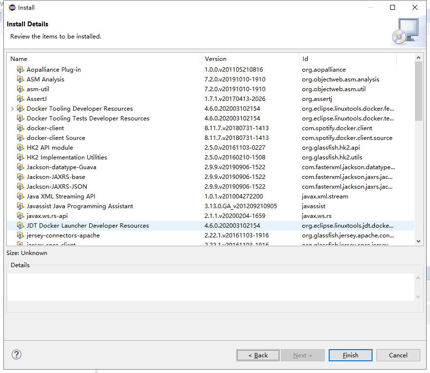Image resolution: width=430 pixels, height=373 pixels.
Task: Click the HK2 API module icon
Action: coord(20,148)
